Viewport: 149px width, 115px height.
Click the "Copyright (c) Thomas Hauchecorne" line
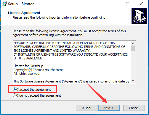tap(39, 70)
